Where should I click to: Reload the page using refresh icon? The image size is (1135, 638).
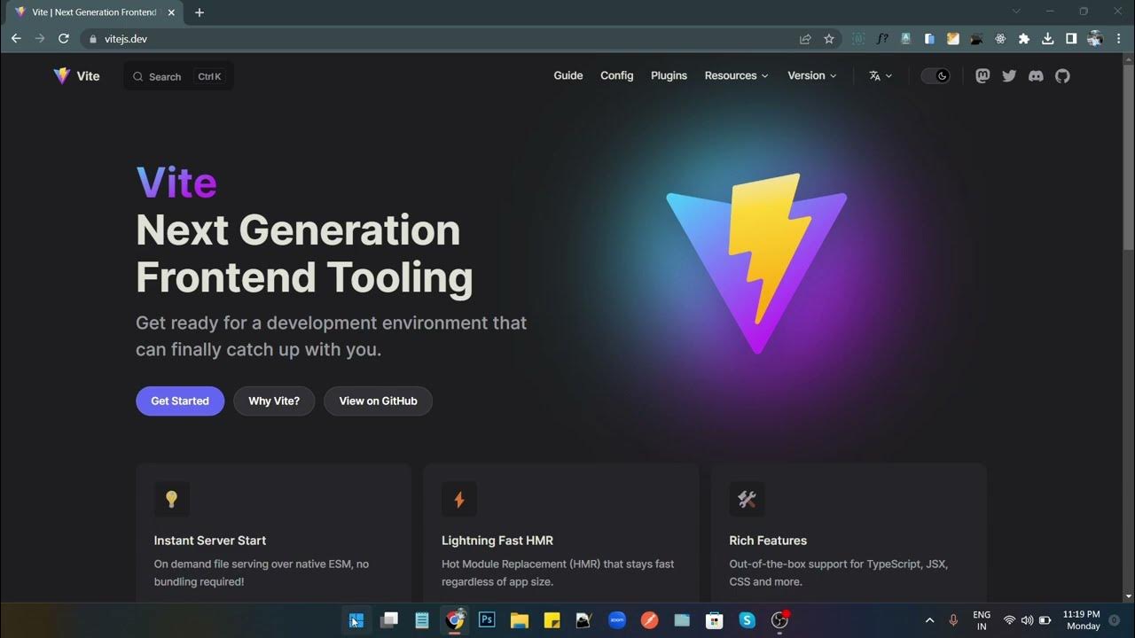(x=64, y=39)
